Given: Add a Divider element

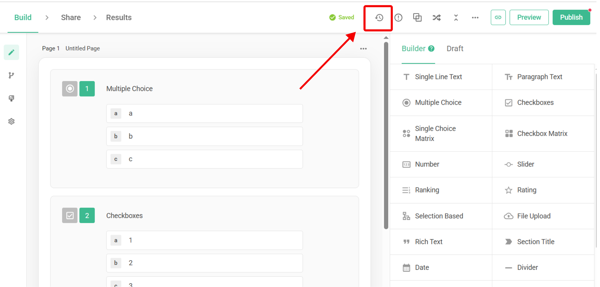Looking at the screenshot, I should point(543,267).
